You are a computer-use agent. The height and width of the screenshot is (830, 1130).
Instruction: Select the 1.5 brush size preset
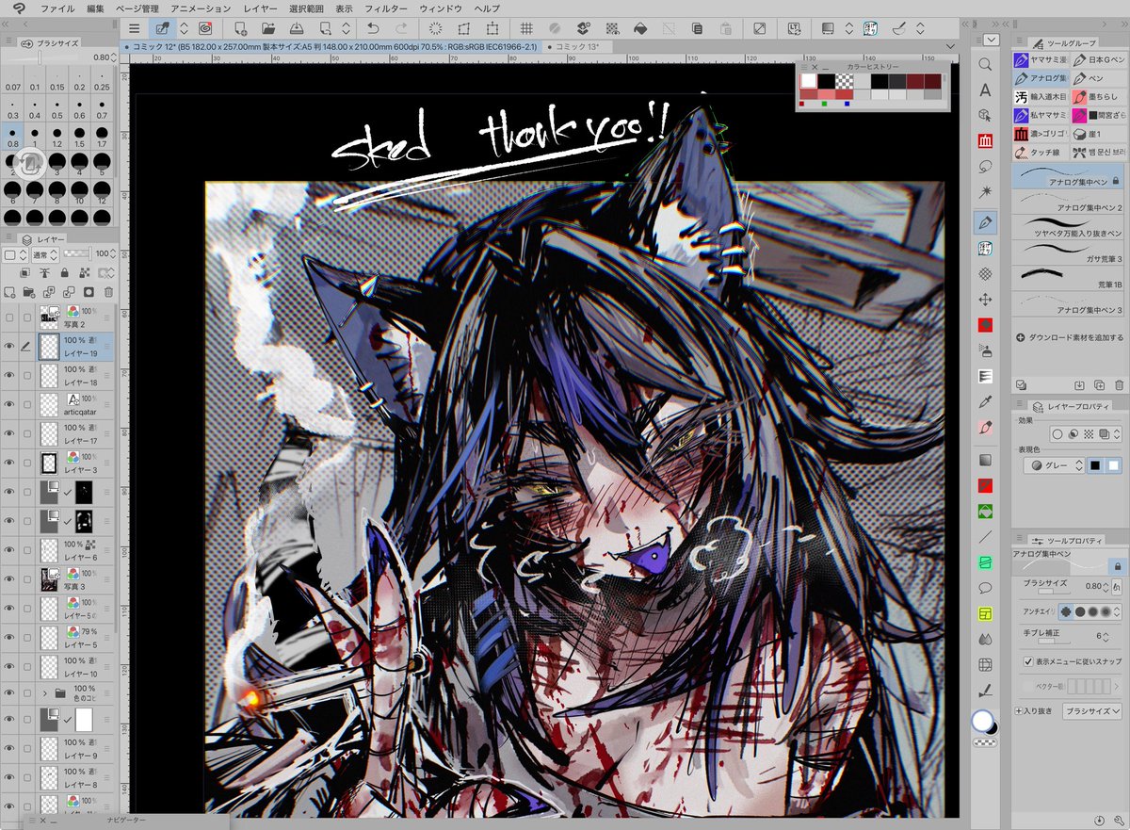[80, 138]
